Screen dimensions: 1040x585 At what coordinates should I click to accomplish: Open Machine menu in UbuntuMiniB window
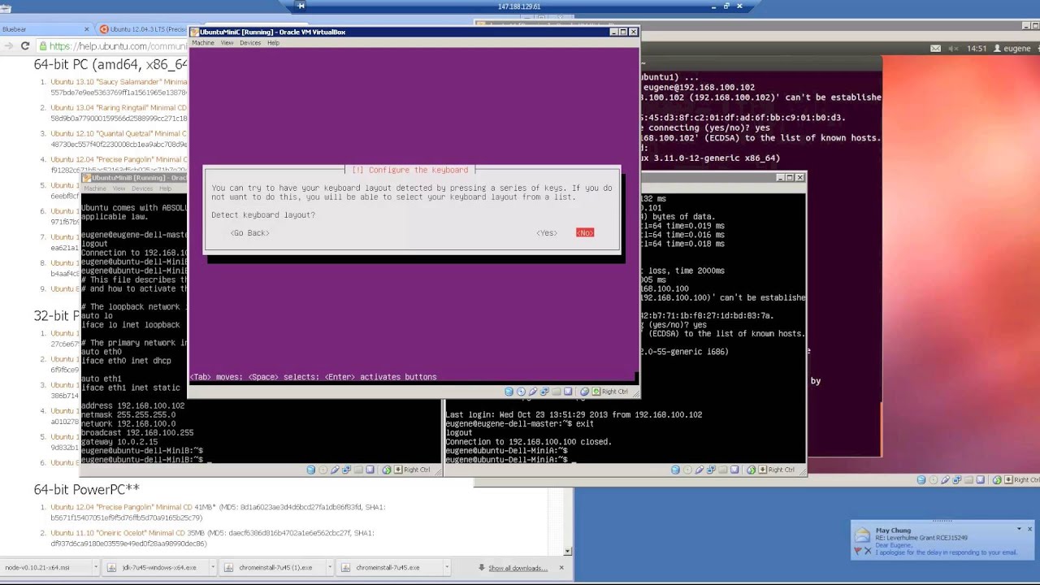pyautogui.click(x=95, y=188)
